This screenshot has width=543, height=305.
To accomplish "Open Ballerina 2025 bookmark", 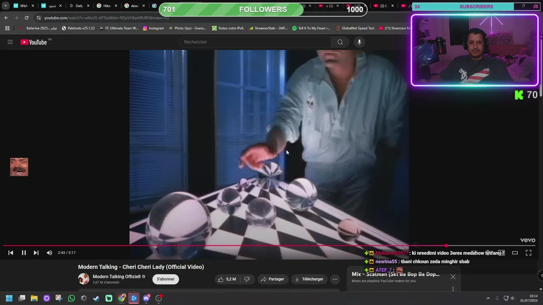I will (38, 28).
